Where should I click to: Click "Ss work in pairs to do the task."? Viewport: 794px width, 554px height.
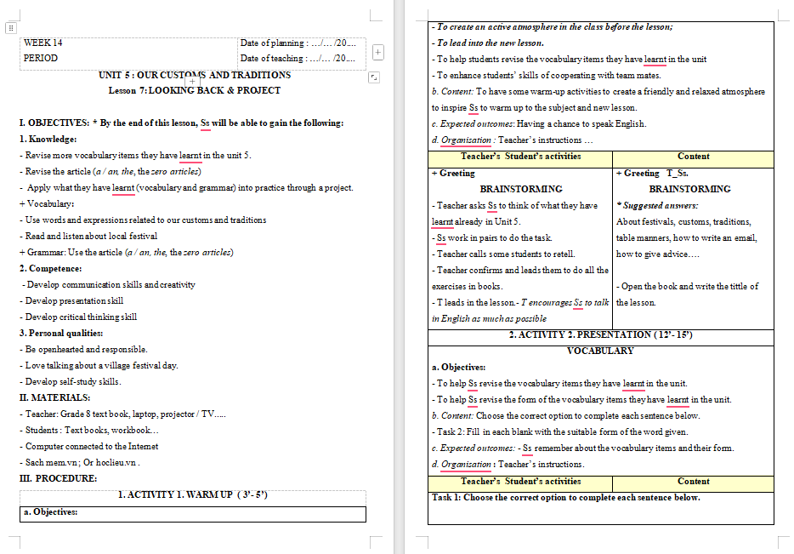491,238
